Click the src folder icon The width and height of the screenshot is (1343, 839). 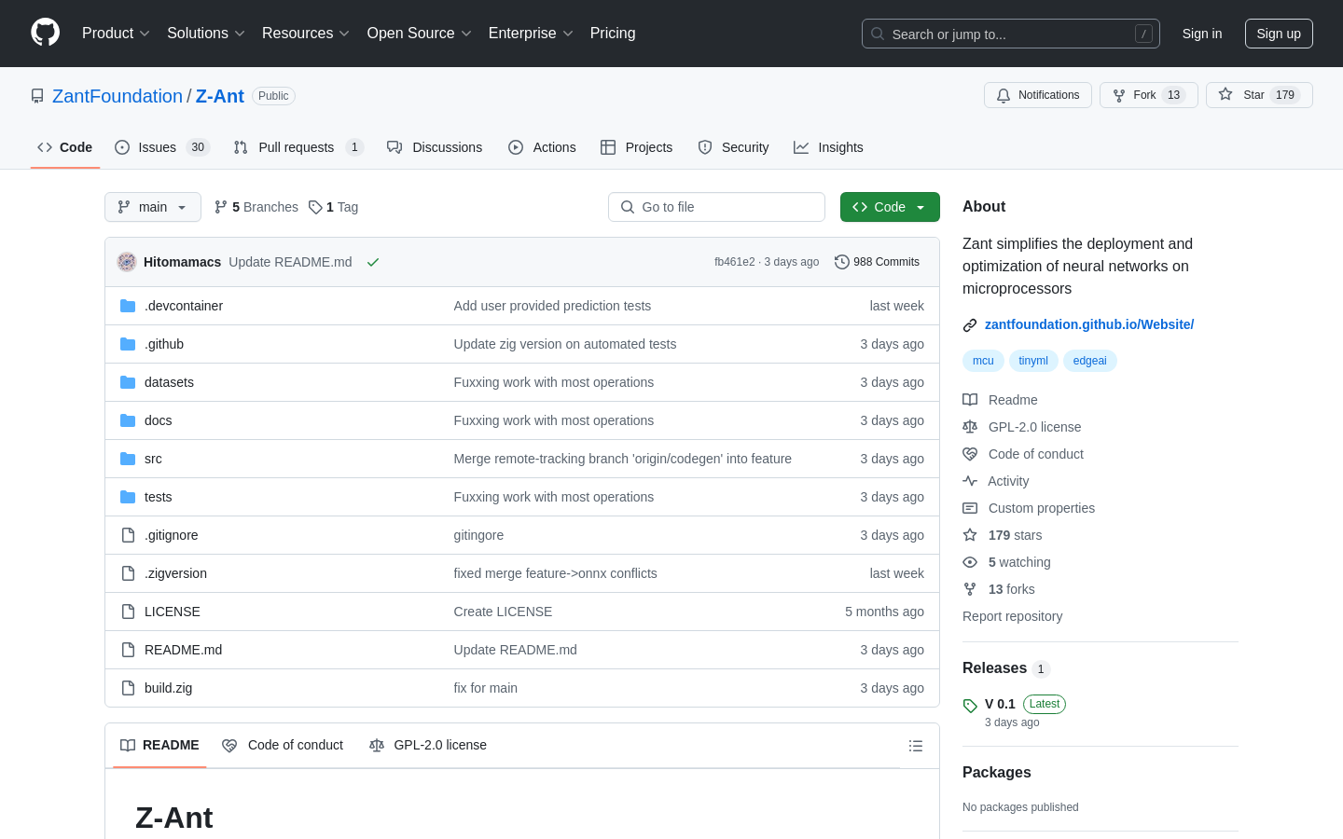128,459
